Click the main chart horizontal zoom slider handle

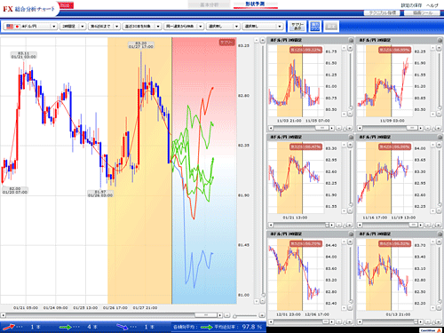[234, 316]
